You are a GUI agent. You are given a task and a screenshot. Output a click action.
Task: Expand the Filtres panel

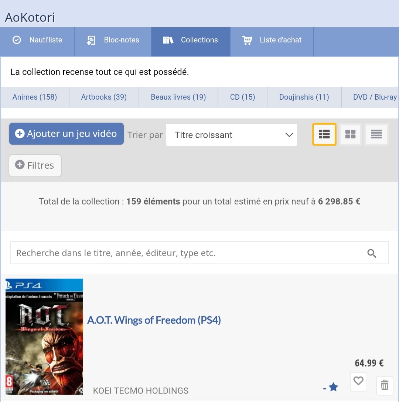coord(35,166)
